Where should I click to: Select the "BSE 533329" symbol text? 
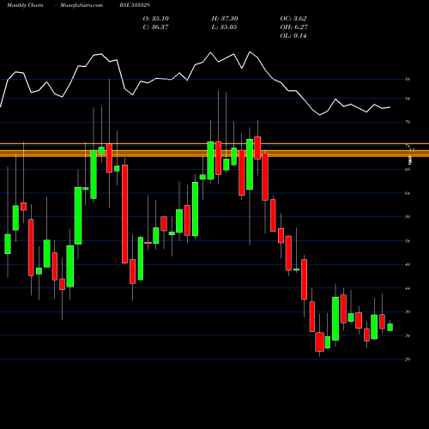pyautogui.click(x=135, y=5)
